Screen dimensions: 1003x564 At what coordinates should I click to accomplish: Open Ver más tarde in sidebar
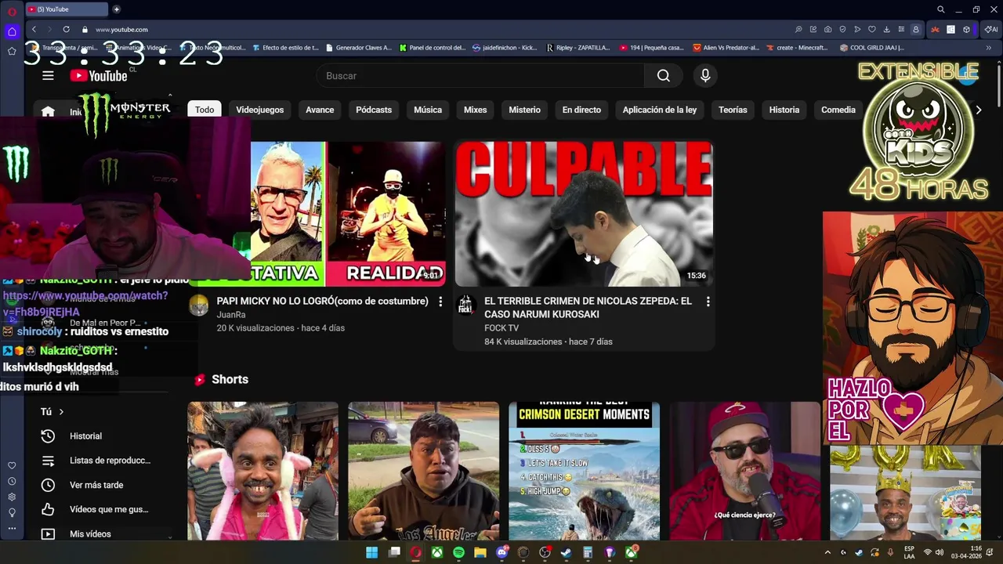click(x=96, y=485)
